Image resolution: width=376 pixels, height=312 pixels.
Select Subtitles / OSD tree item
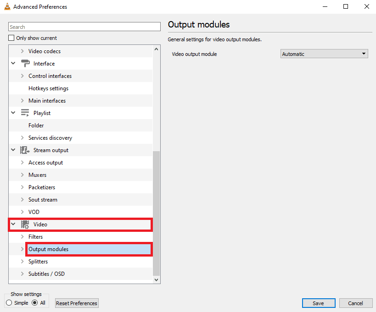46,274
